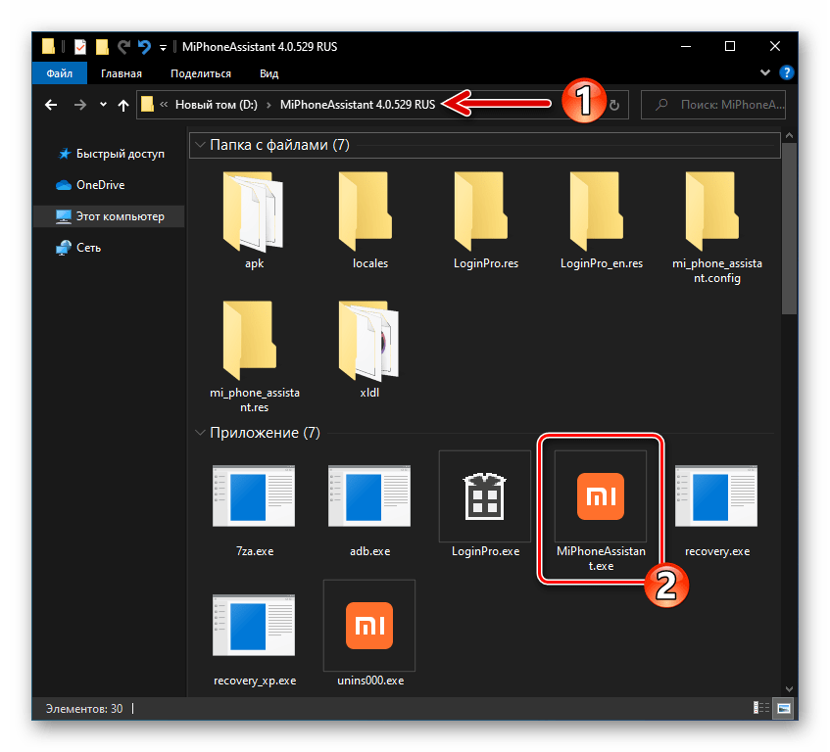Open the MiPhoneAssistant.exe application

point(601,498)
